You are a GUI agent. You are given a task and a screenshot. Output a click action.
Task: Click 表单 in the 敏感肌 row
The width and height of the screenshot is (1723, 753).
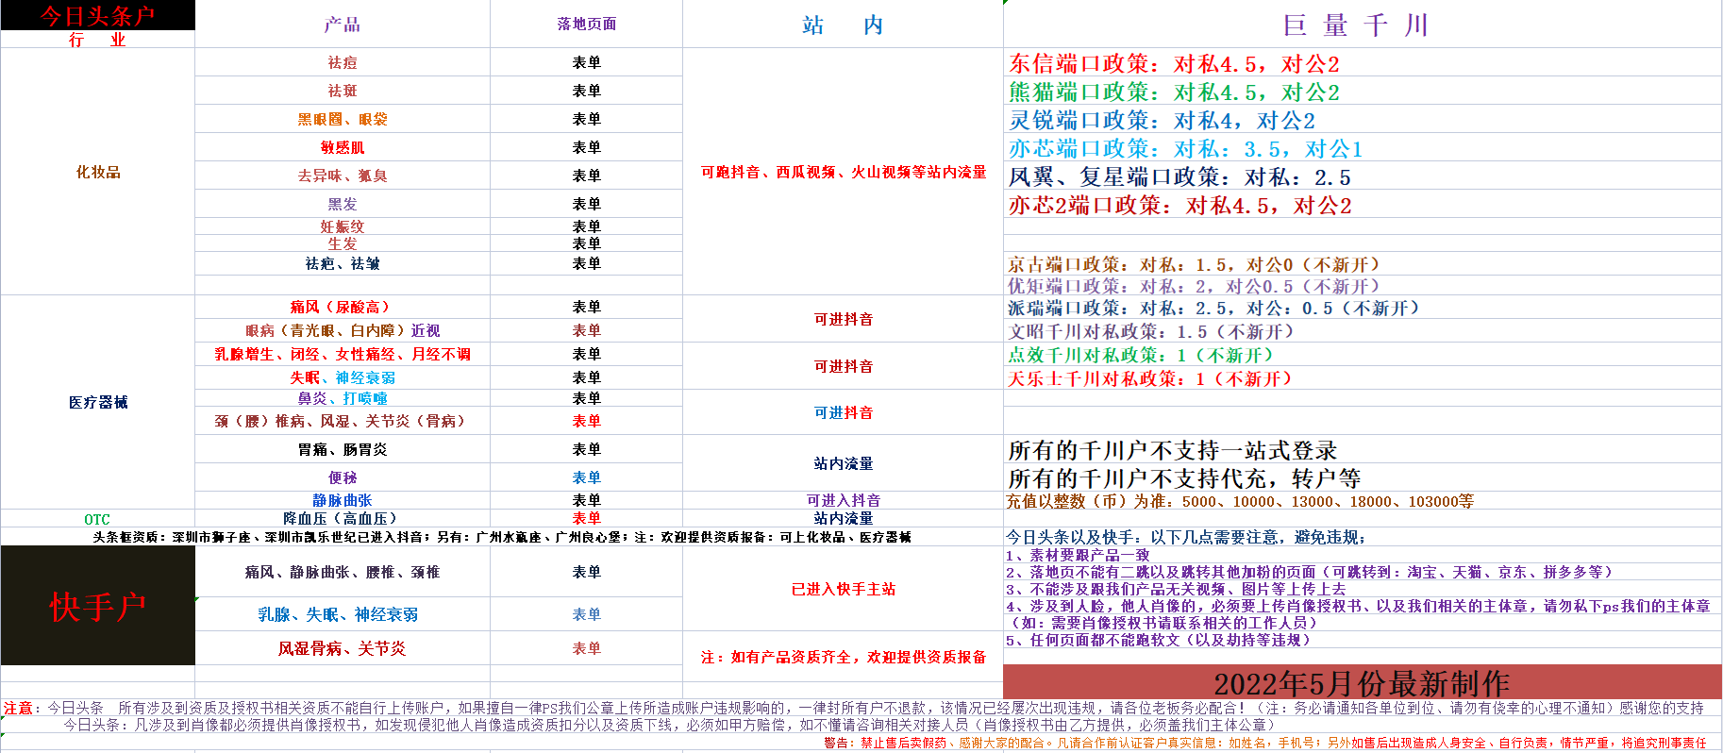[x=586, y=147]
